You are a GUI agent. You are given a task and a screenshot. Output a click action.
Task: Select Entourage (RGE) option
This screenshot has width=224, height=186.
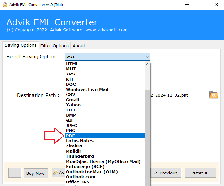[105, 167]
